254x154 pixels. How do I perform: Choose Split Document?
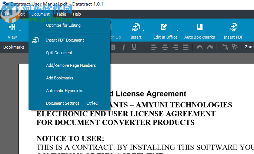pos(70,53)
